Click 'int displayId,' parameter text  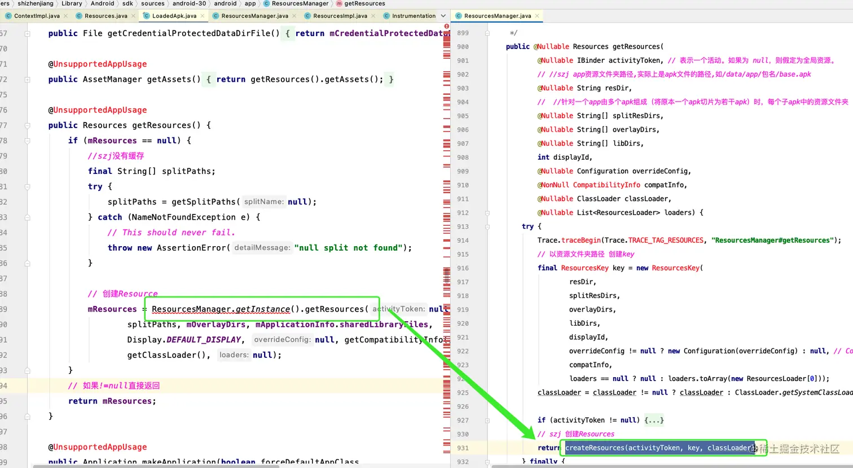(x=565, y=158)
